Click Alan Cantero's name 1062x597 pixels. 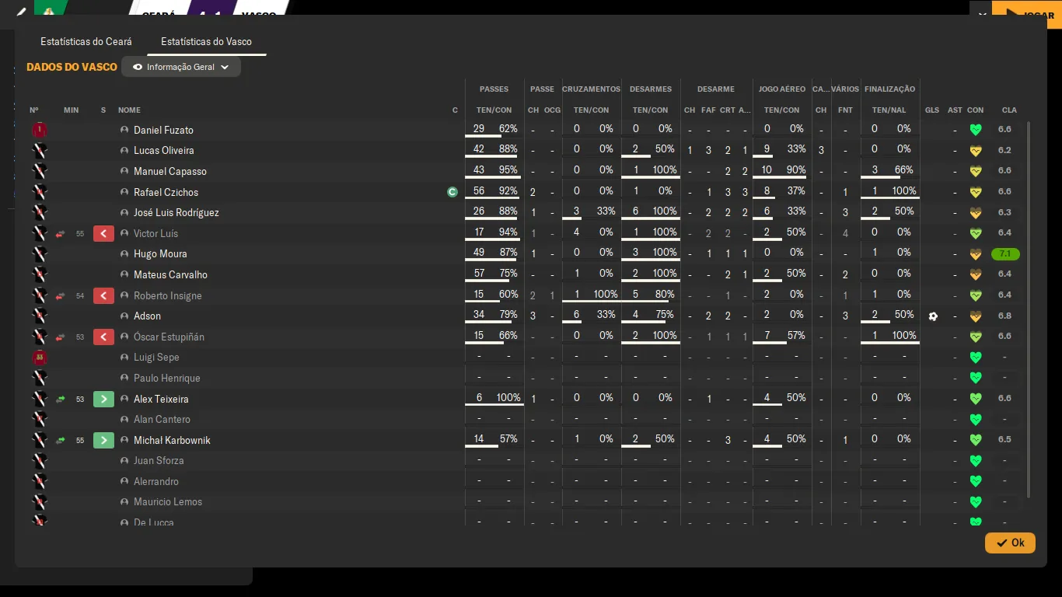pyautogui.click(x=162, y=420)
